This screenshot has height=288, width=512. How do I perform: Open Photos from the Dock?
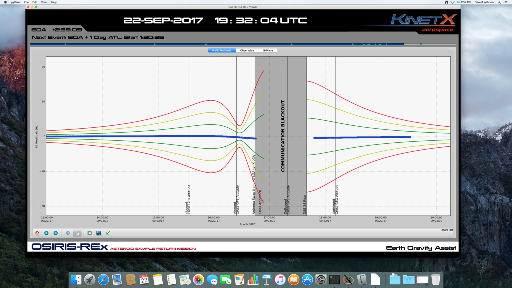pos(199,280)
